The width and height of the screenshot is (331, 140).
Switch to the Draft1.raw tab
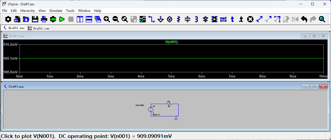[x=39, y=28]
